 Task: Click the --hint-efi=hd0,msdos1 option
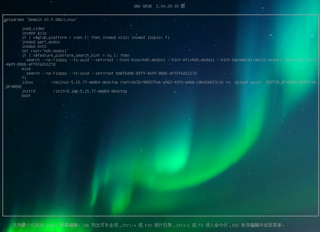pyautogui.click(x=191, y=60)
